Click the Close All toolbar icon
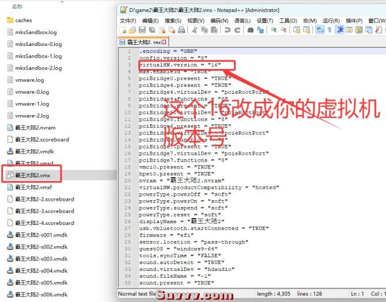Image resolution: width=386 pixels, height=302 pixels. (x=172, y=30)
